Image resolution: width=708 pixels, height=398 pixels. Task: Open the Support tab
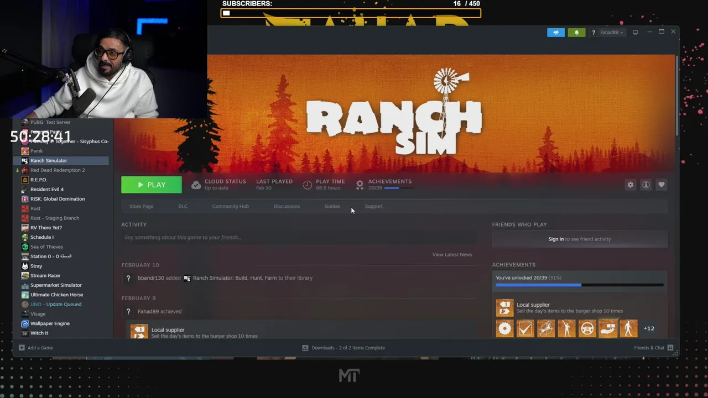[x=373, y=206]
